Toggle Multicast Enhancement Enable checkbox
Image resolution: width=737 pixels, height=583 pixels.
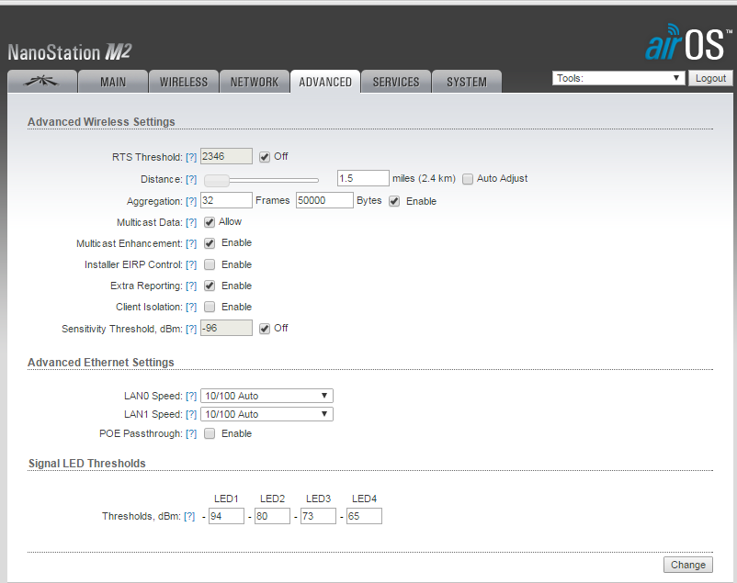pos(210,243)
